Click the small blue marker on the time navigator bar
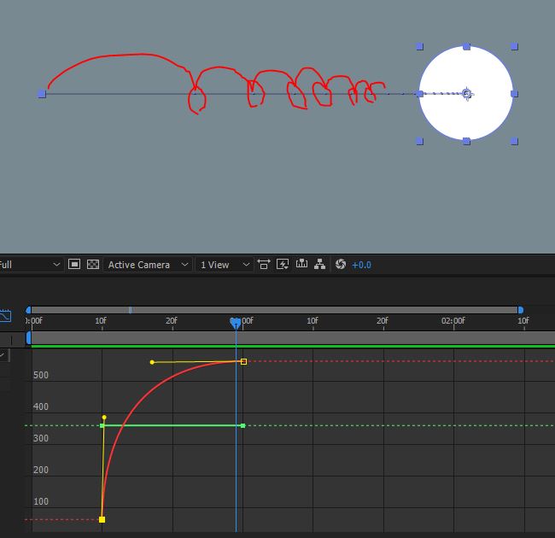This screenshot has width=555, height=538. click(x=131, y=310)
